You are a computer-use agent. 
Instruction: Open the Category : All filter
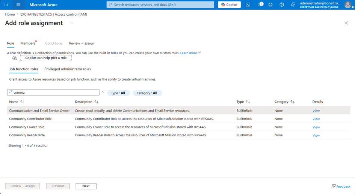tap(147, 93)
